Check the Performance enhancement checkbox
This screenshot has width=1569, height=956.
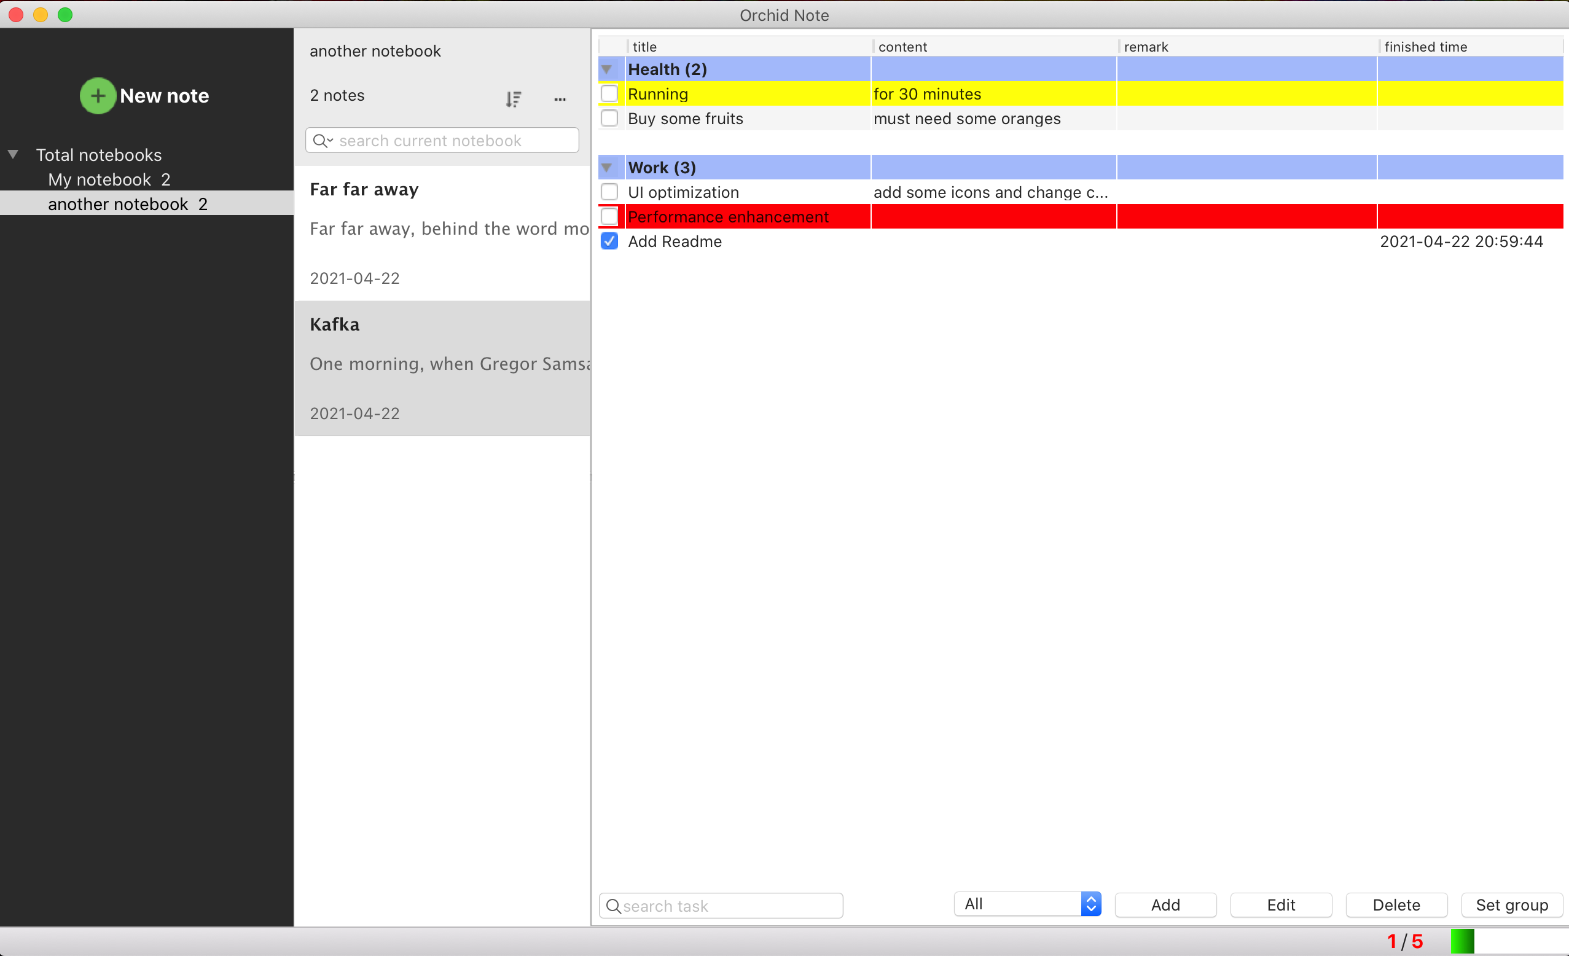pyautogui.click(x=609, y=216)
